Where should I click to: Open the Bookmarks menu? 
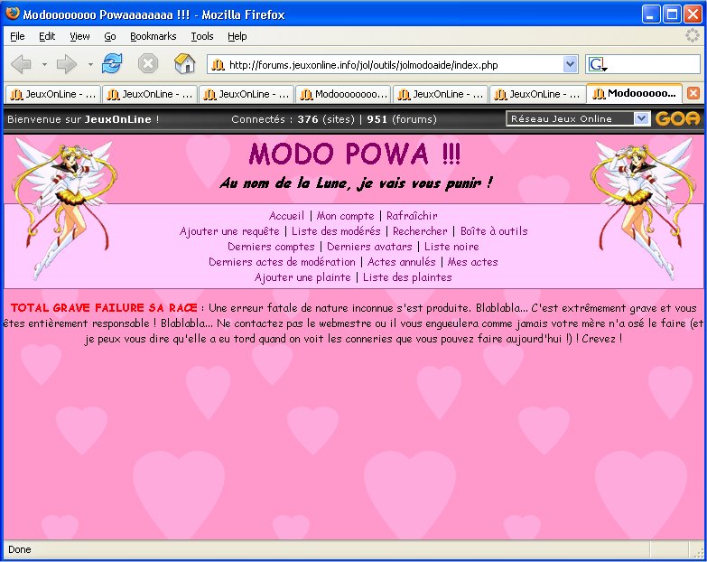pos(153,36)
